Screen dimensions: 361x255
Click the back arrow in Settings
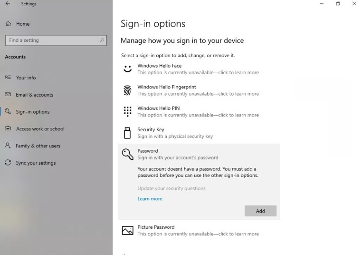(8, 3)
